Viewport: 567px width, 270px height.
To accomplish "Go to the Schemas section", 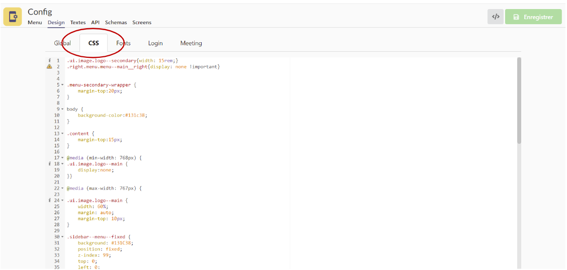I will point(116,23).
